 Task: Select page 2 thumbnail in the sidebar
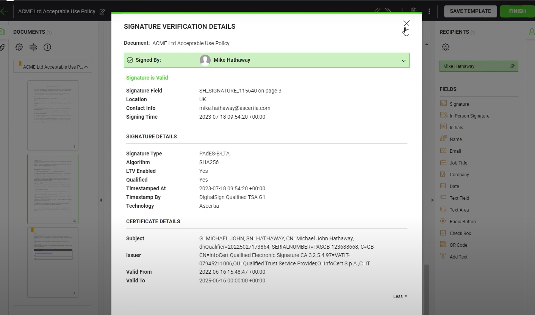(x=53, y=188)
